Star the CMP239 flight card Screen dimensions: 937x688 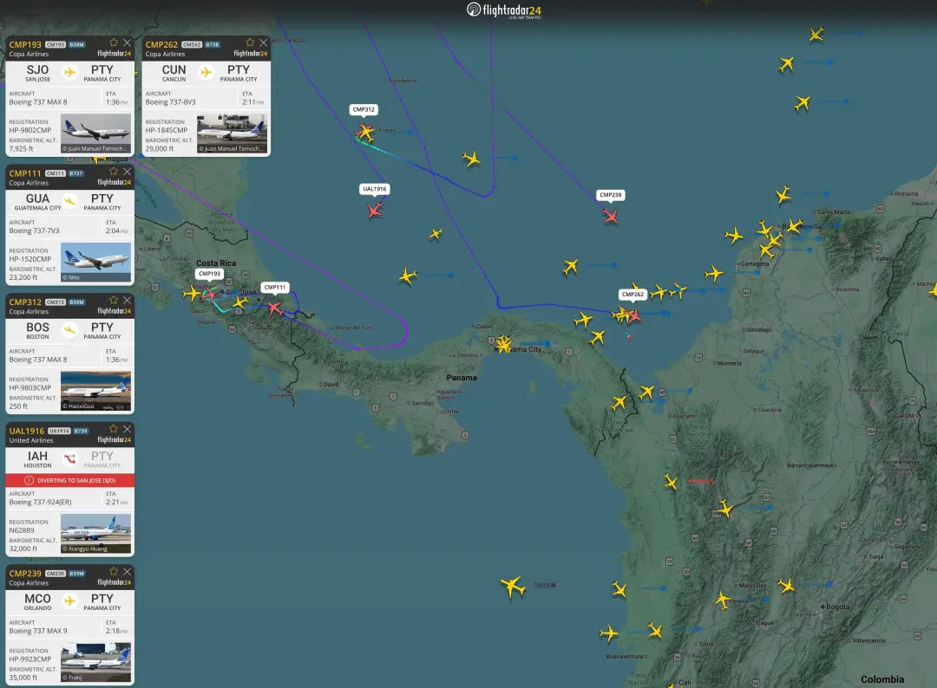tap(114, 572)
